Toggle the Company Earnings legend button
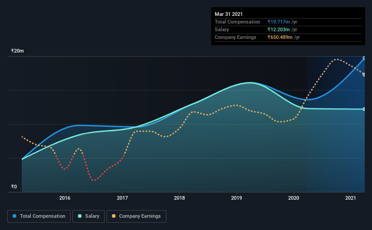Viewport: 372px width, 230px height. tap(136, 216)
